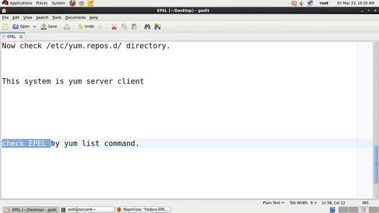The width and height of the screenshot is (379, 213).
Task: Launch Firefox from top panel
Action: tap(72, 3)
